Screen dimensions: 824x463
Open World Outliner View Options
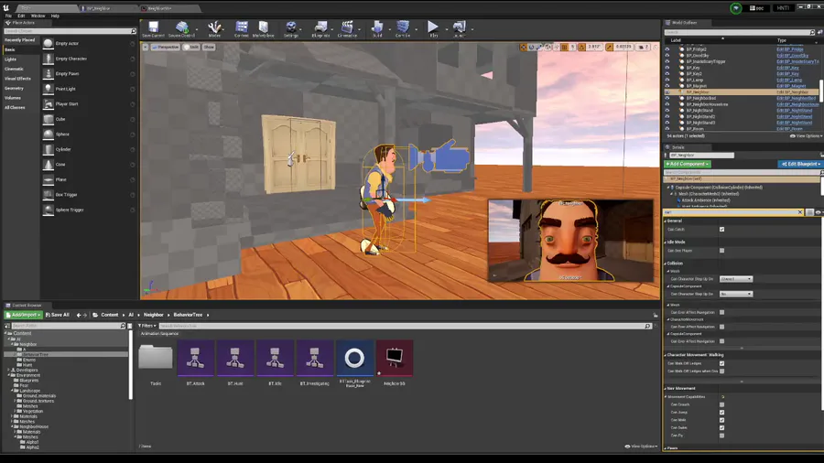click(x=806, y=136)
